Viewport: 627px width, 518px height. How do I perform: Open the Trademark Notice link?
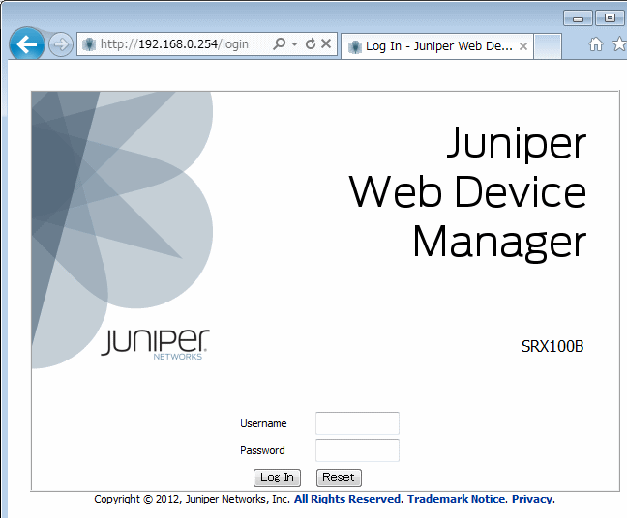pyautogui.click(x=457, y=499)
